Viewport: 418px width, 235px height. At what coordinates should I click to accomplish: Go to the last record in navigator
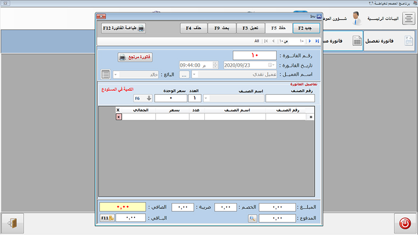317,41
